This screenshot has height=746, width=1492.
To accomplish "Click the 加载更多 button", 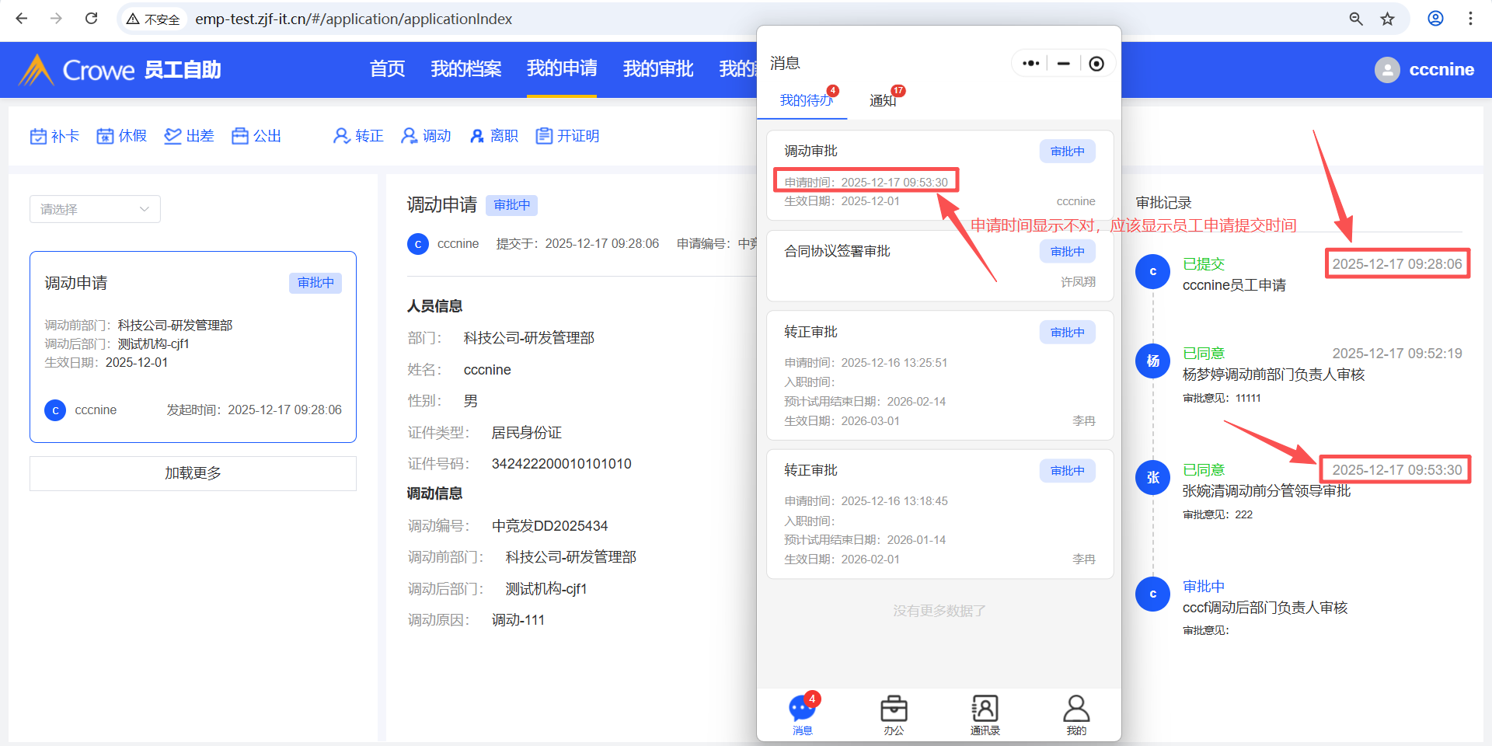I will (x=193, y=473).
